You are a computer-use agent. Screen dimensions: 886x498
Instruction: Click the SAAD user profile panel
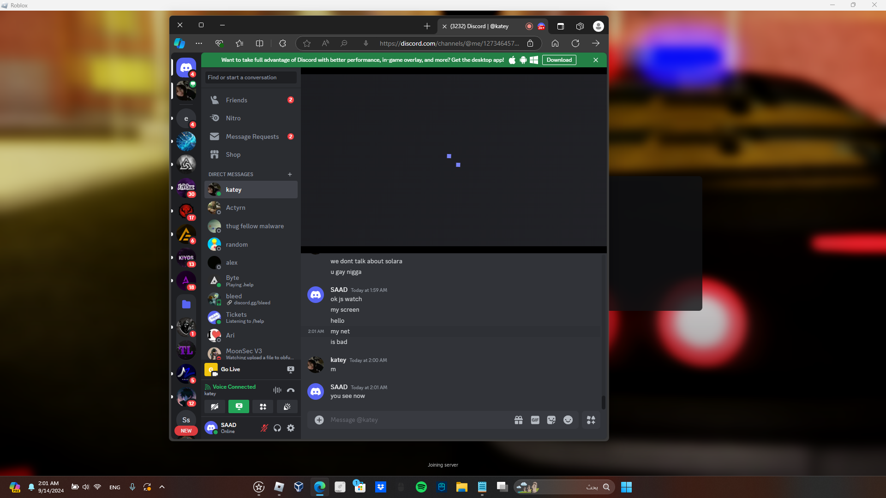(x=230, y=428)
